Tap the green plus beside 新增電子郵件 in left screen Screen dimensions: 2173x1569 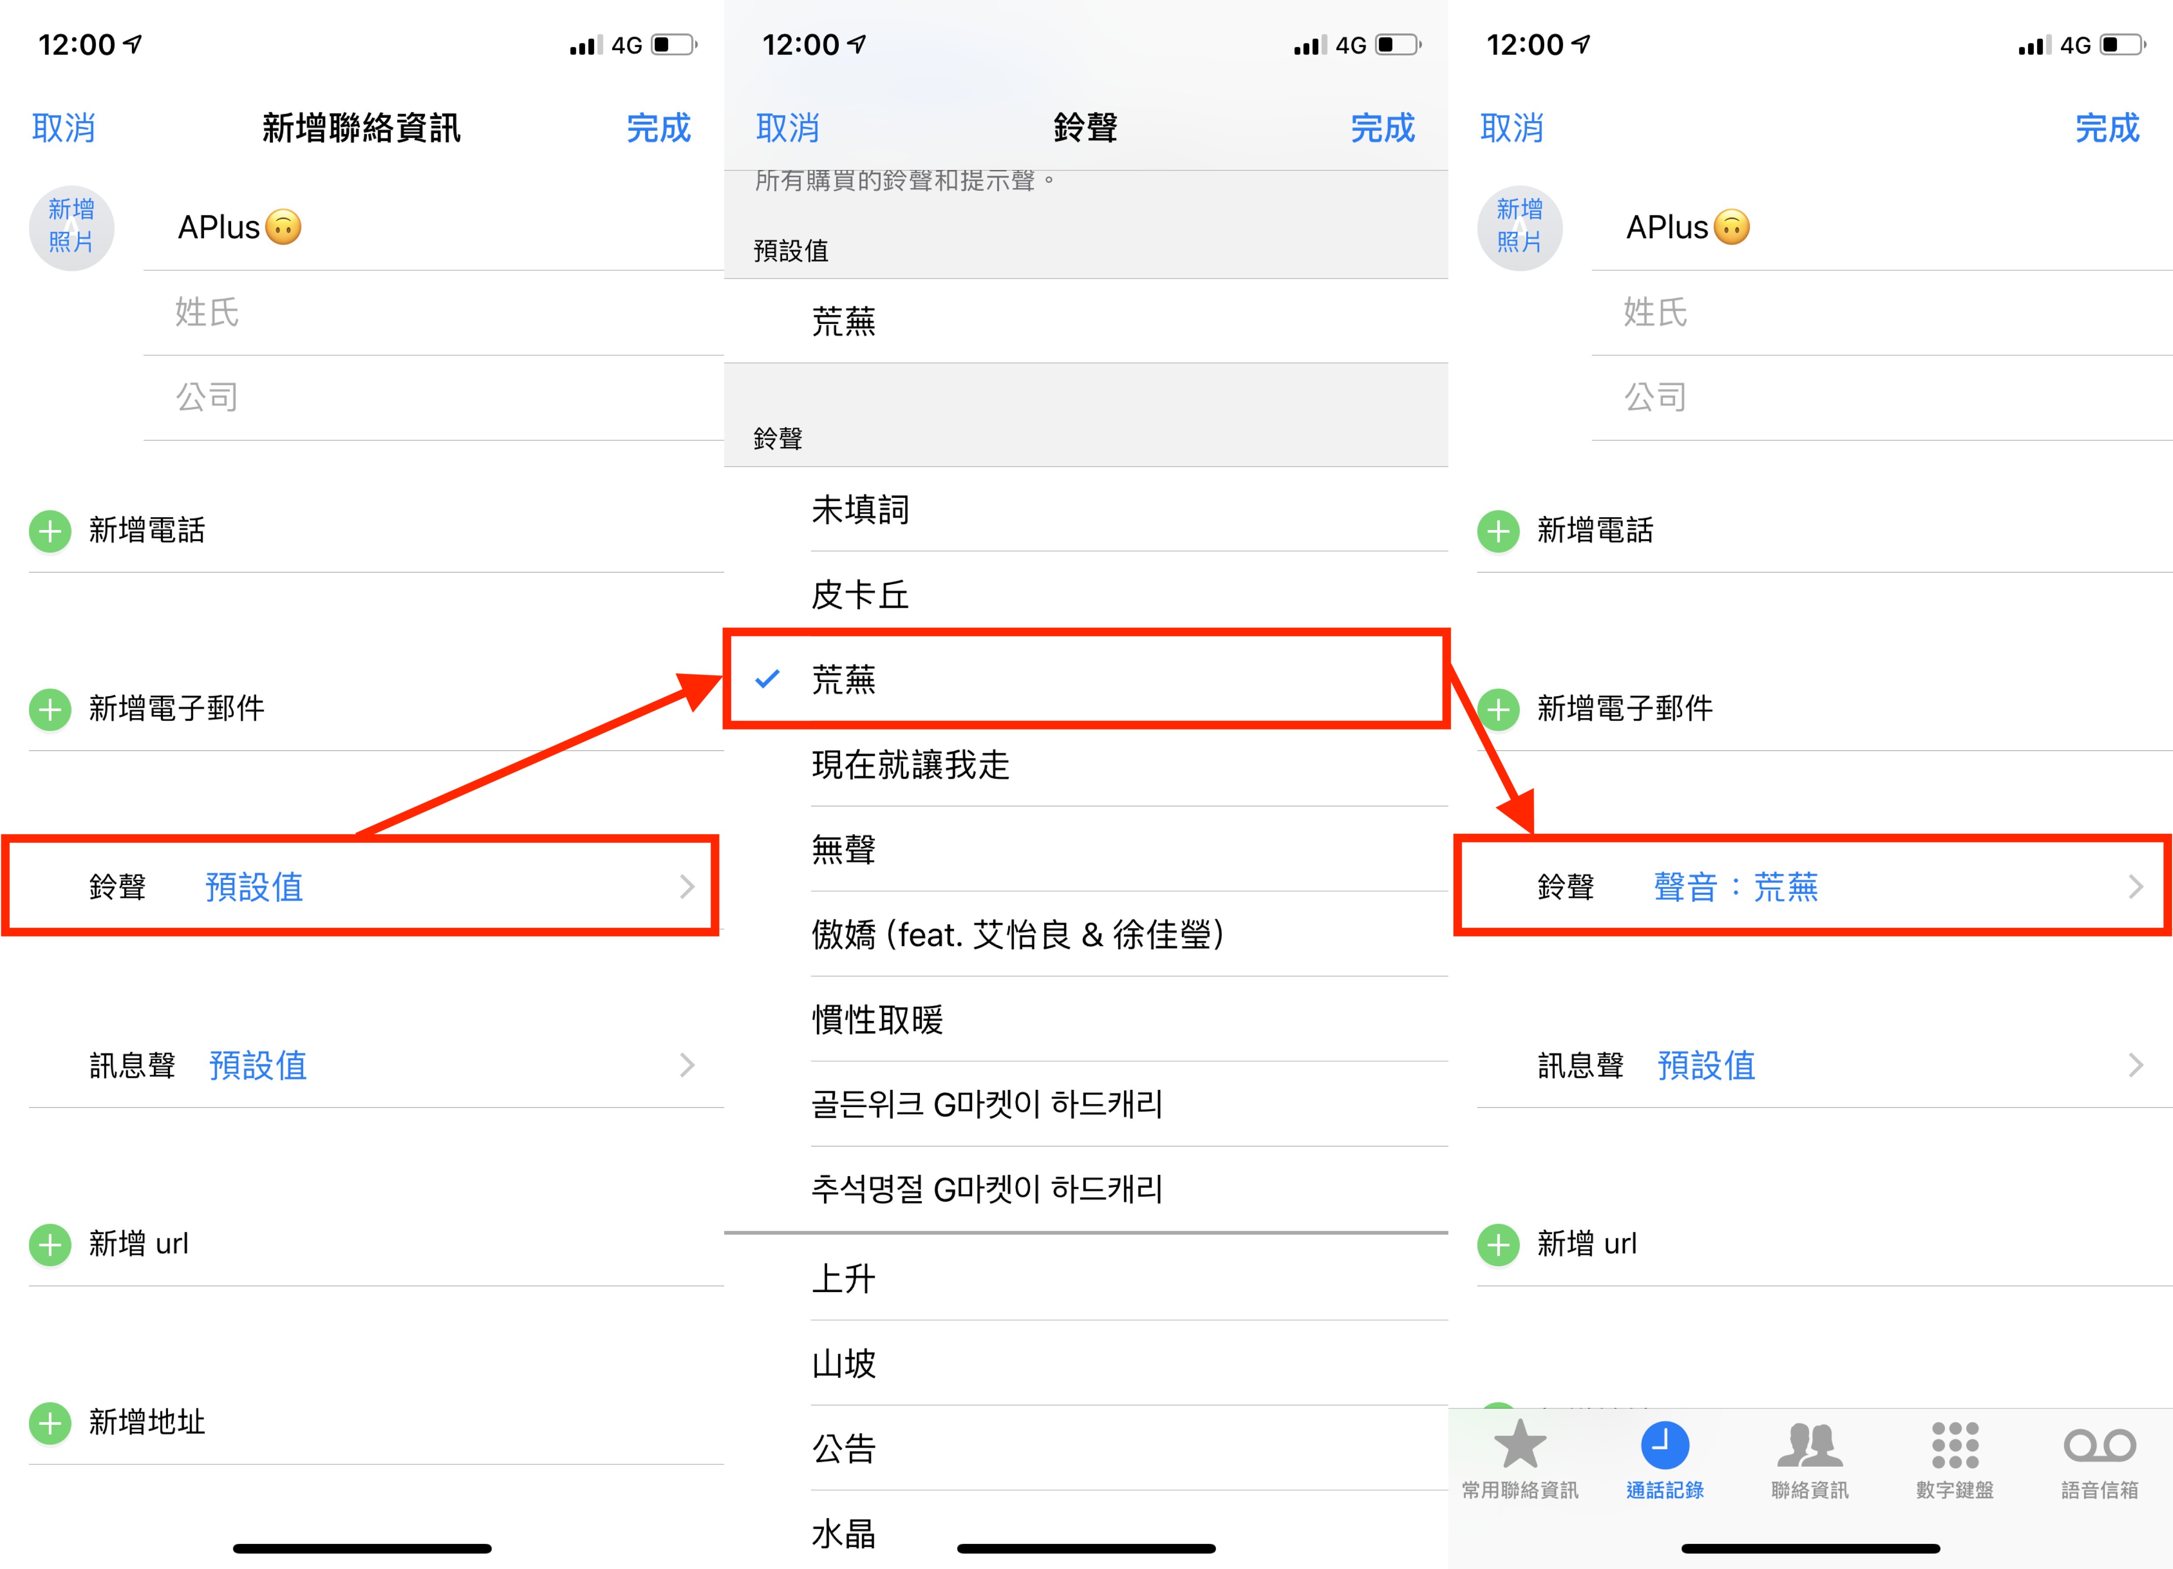point(50,709)
